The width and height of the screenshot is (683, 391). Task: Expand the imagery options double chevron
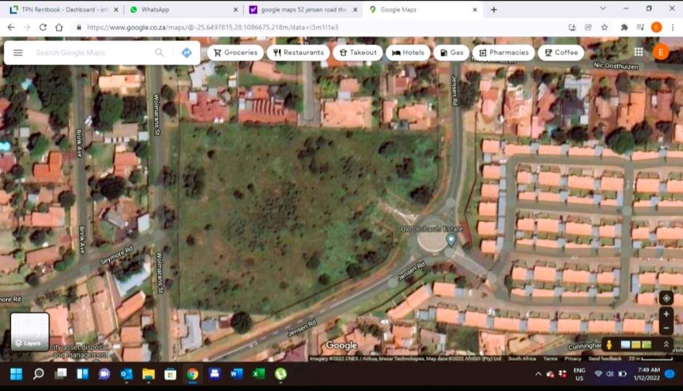[666, 344]
